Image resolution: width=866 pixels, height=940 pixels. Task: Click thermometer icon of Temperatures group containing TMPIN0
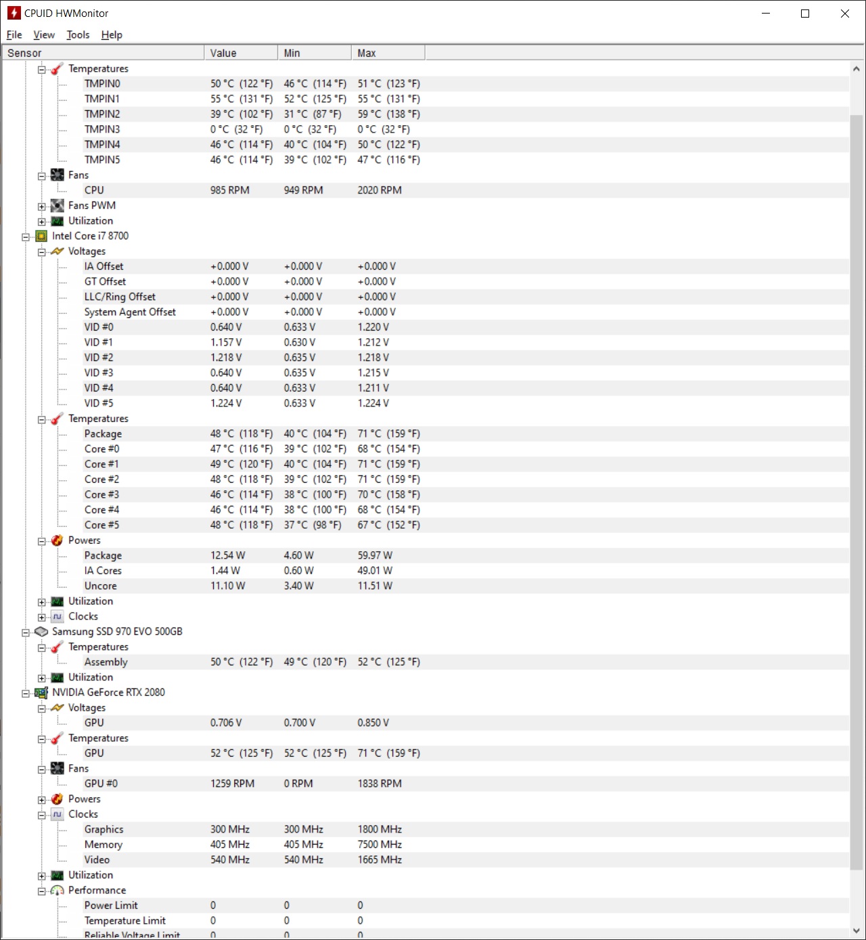[x=58, y=69]
